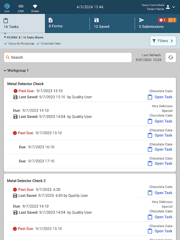Click the Metal Detector Check 2 card title
Image resolution: width=180 pixels, height=240 pixels.
click(x=26, y=181)
